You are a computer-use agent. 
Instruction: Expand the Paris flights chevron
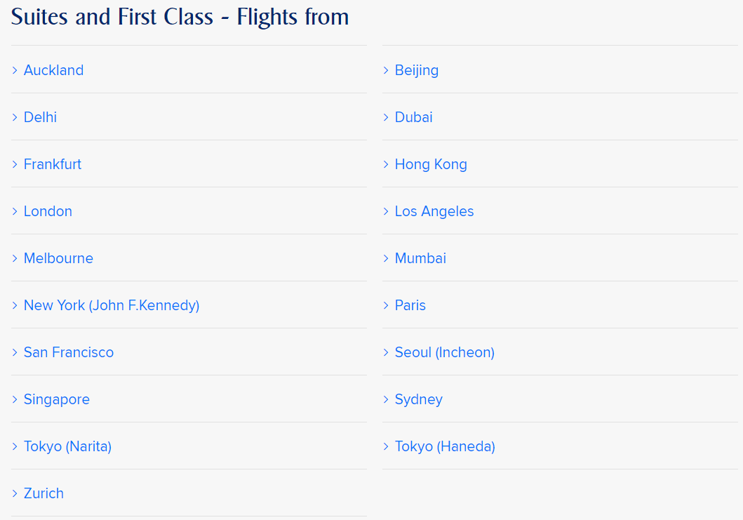(386, 305)
